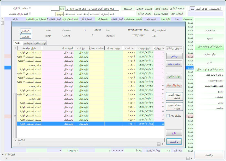The image size is (226, 161).
Task: Select the visit row dated ۱۳۸۵/۰۲/۳۱
Action: pyautogui.click(x=91, y=65)
